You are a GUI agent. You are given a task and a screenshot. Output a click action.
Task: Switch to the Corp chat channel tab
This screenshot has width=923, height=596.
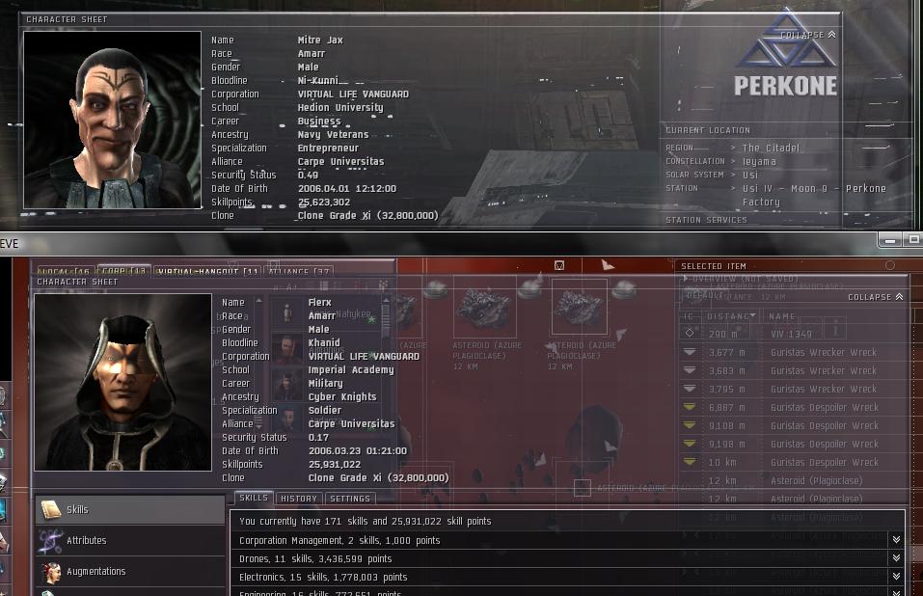point(123,271)
